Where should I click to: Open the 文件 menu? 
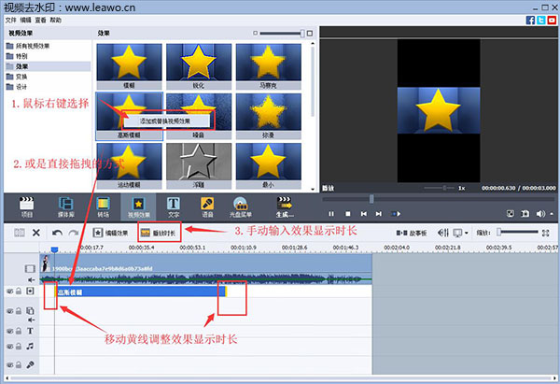pyautogui.click(x=10, y=20)
